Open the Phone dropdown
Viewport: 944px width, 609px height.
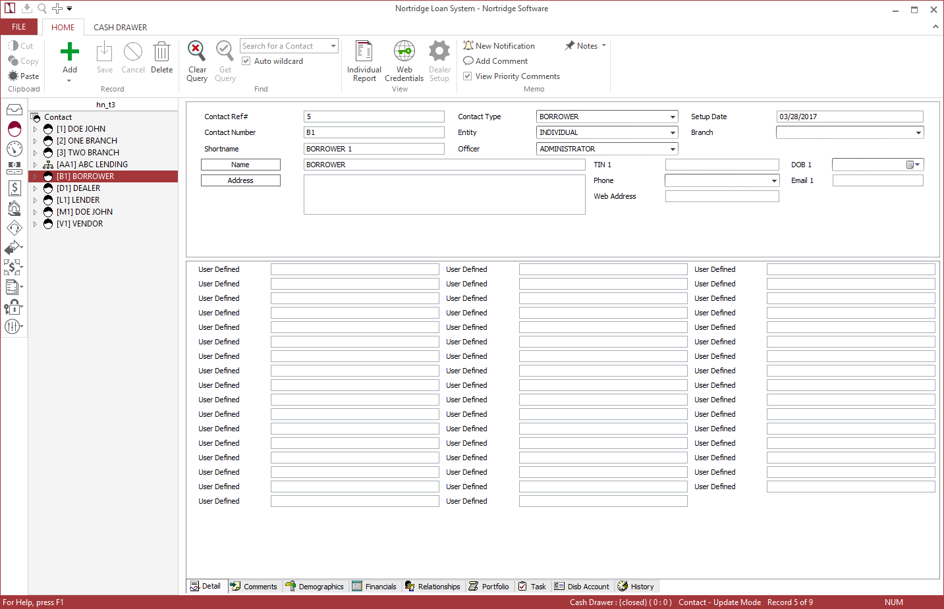click(774, 180)
